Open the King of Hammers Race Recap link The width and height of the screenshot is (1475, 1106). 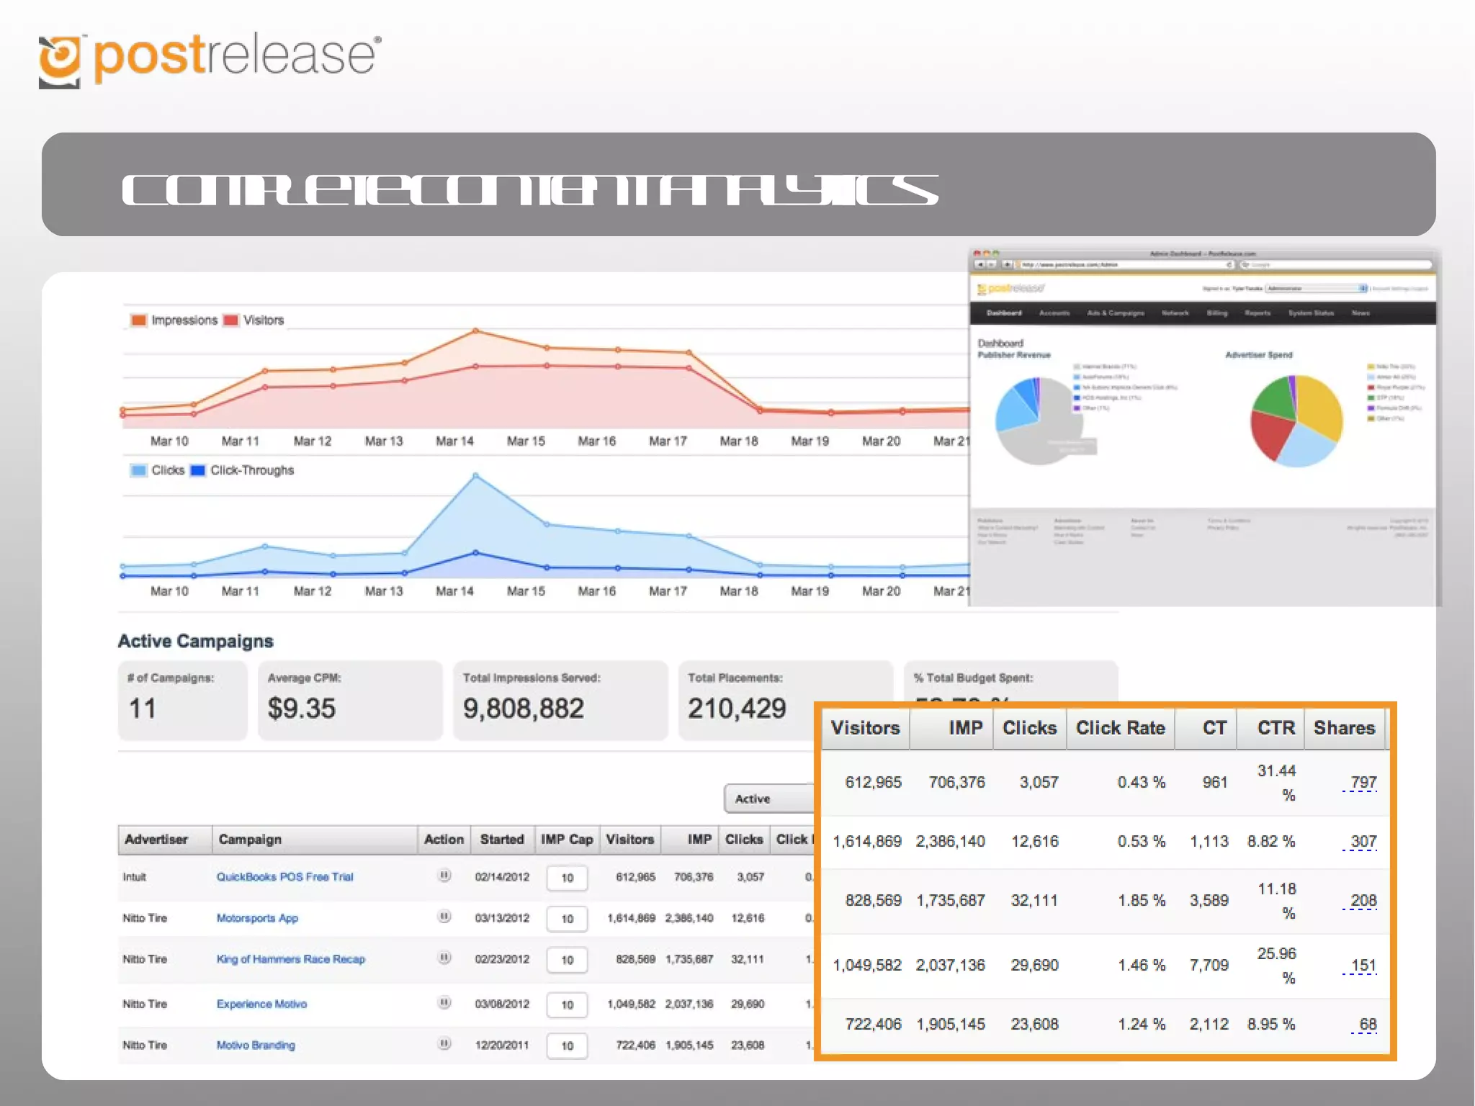pos(291,959)
